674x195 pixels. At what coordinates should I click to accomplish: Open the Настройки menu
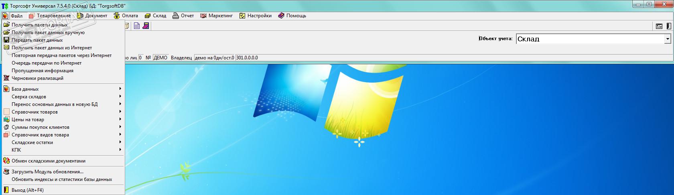pos(256,16)
